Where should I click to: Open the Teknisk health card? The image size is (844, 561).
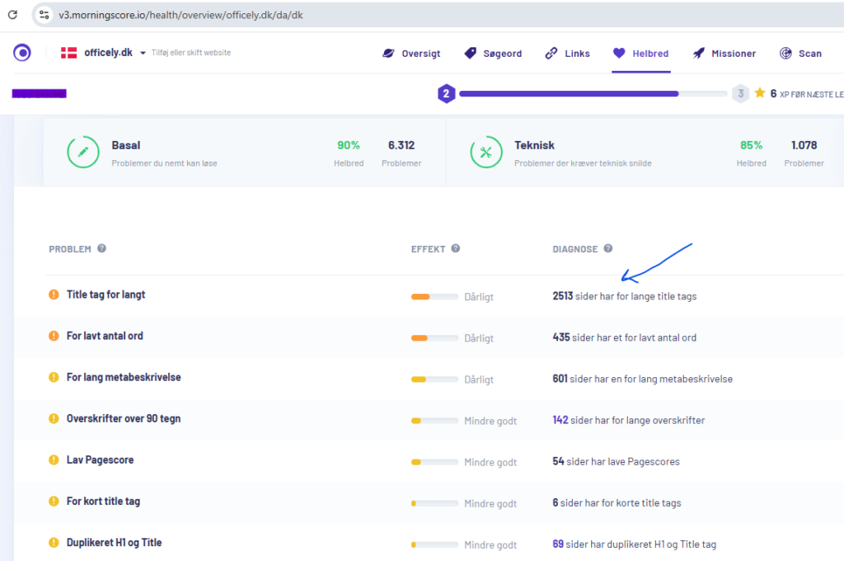coord(645,153)
